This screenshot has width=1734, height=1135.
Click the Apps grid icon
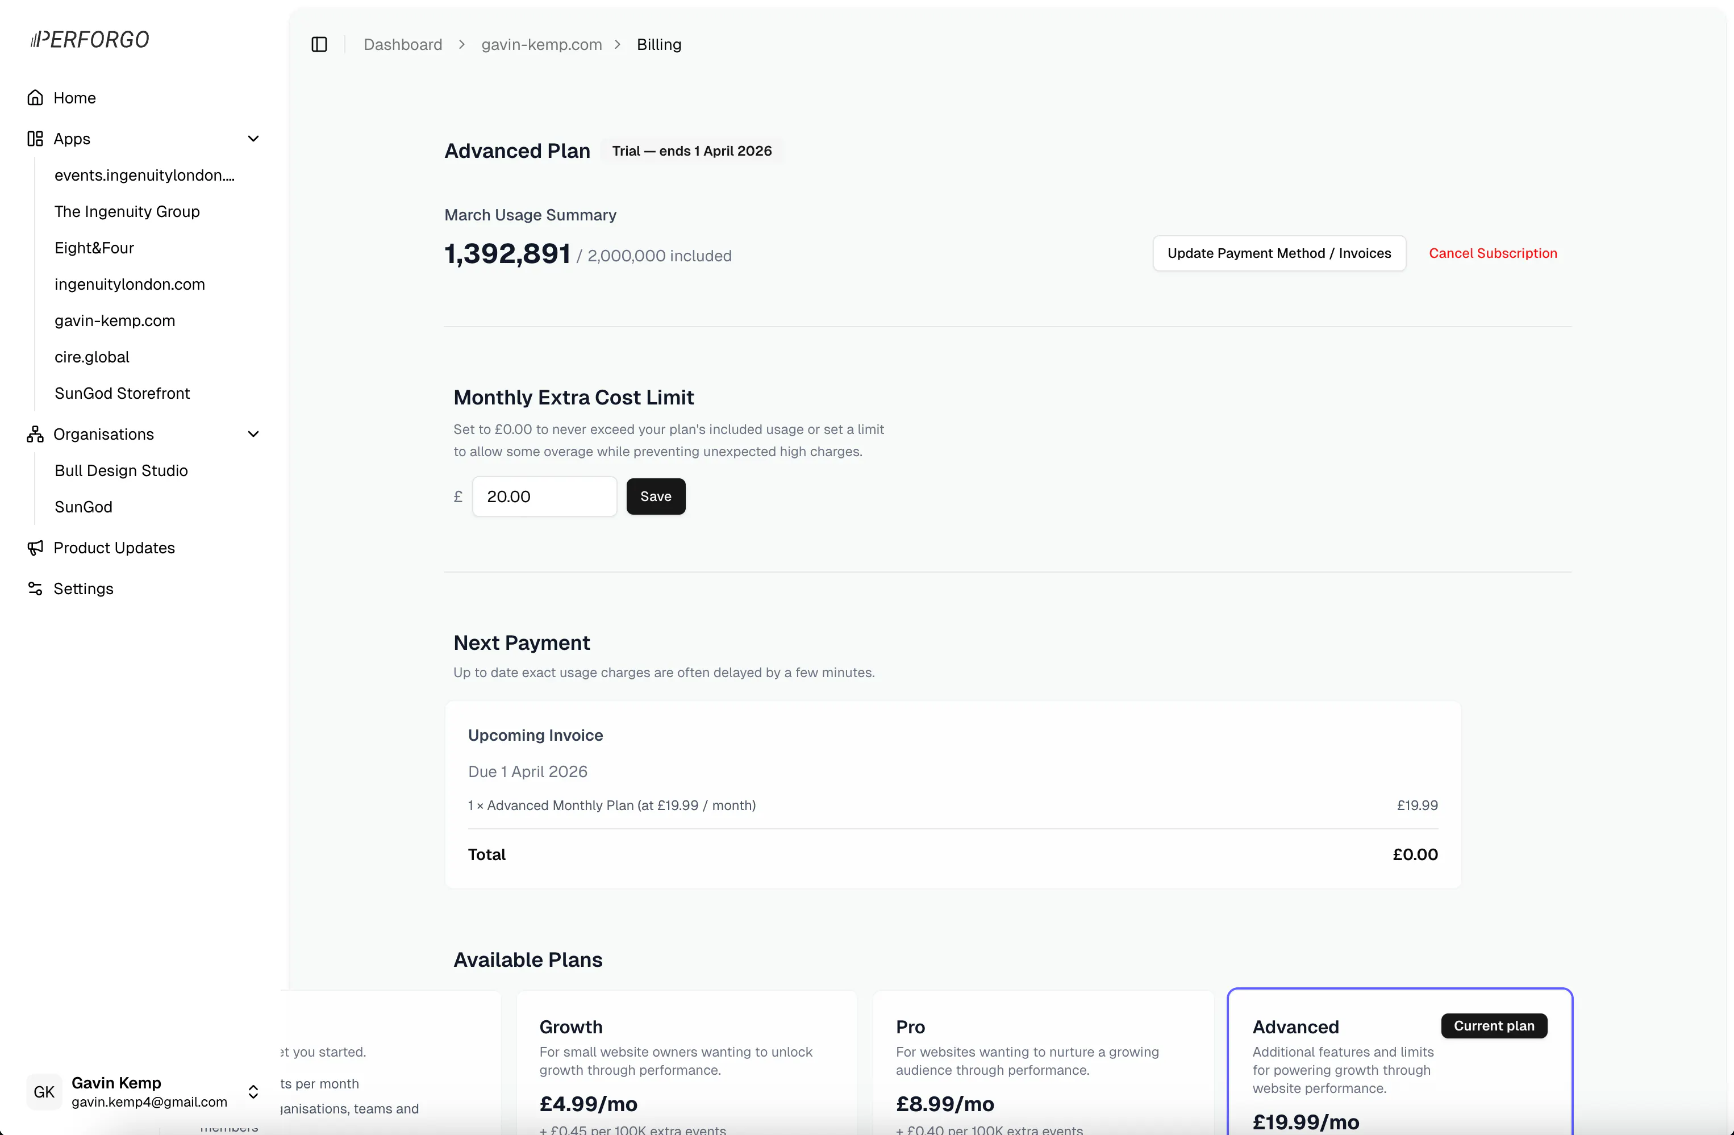[x=35, y=139]
